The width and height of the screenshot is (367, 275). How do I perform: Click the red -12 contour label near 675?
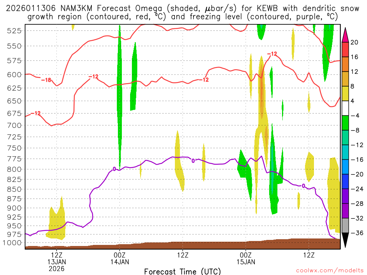(35, 114)
